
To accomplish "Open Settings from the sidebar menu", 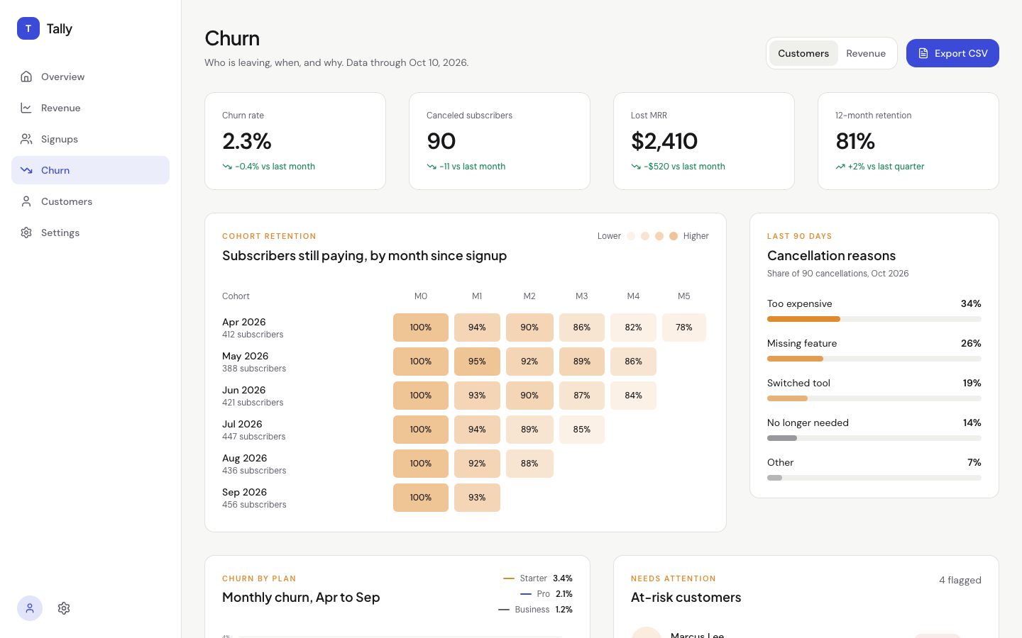I will (90, 233).
